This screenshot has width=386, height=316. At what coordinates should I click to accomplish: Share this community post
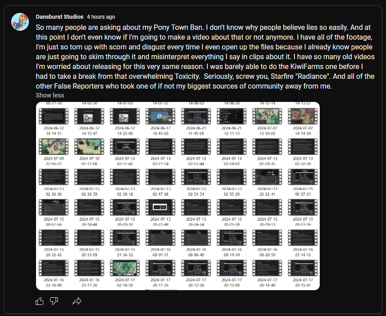[x=77, y=301]
